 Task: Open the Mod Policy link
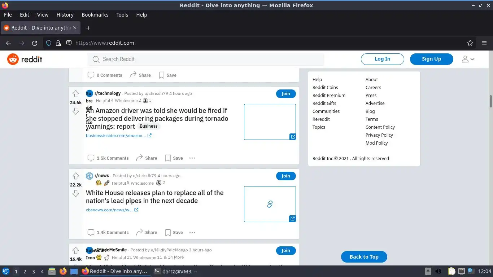pos(376,143)
